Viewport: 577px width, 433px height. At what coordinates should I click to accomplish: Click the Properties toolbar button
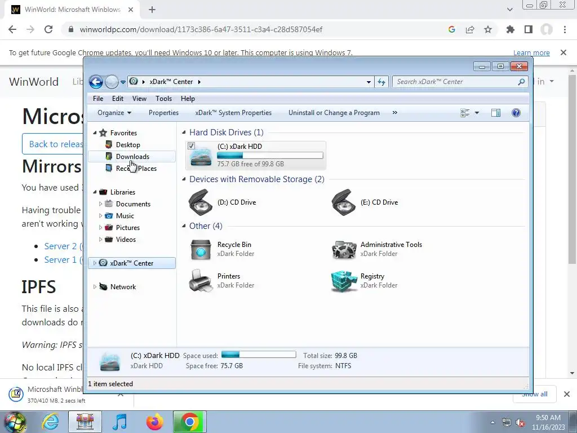click(x=164, y=113)
